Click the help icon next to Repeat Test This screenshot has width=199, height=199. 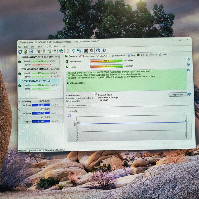tap(190, 94)
